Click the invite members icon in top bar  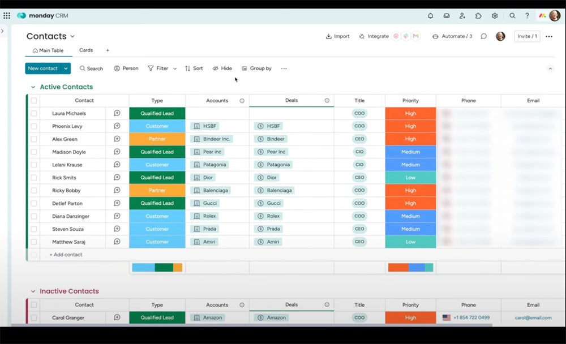click(462, 15)
